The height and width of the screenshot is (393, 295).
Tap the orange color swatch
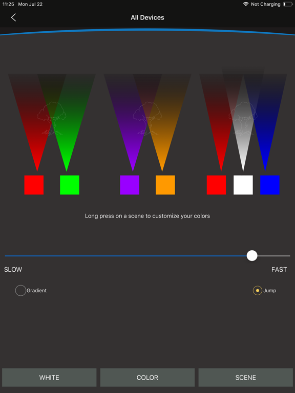tap(165, 185)
